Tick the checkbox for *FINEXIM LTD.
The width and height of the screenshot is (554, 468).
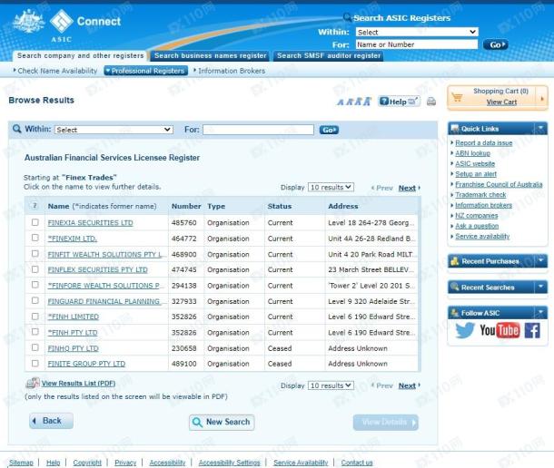[x=35, y=238]
